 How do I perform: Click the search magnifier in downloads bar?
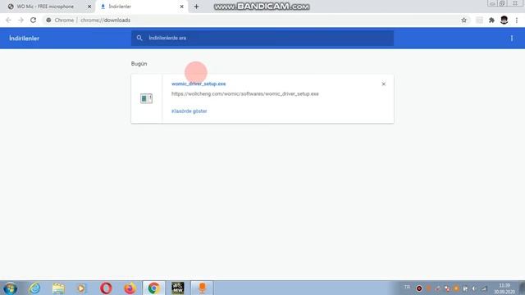(139, 38)
